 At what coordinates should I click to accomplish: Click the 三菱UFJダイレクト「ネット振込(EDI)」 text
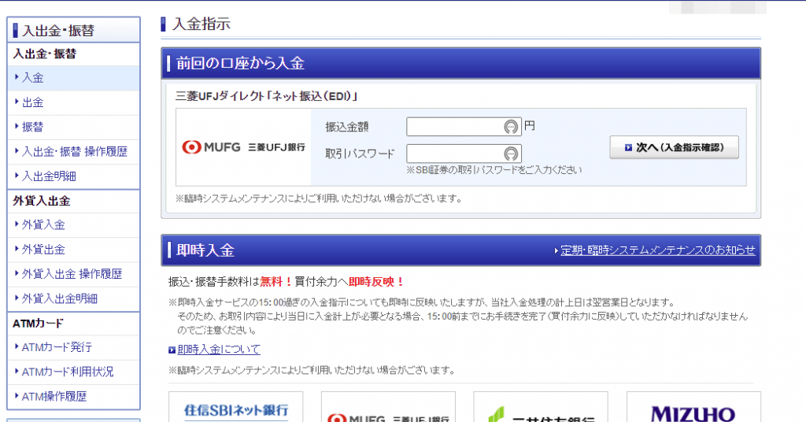pos(266,96)
